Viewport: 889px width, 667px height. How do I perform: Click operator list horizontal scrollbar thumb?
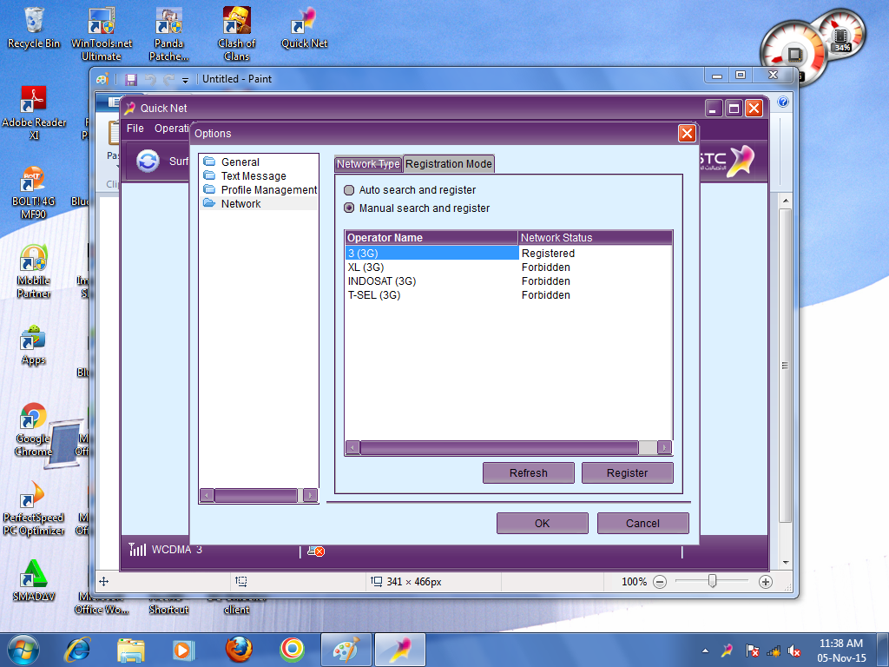pos(499,447)
